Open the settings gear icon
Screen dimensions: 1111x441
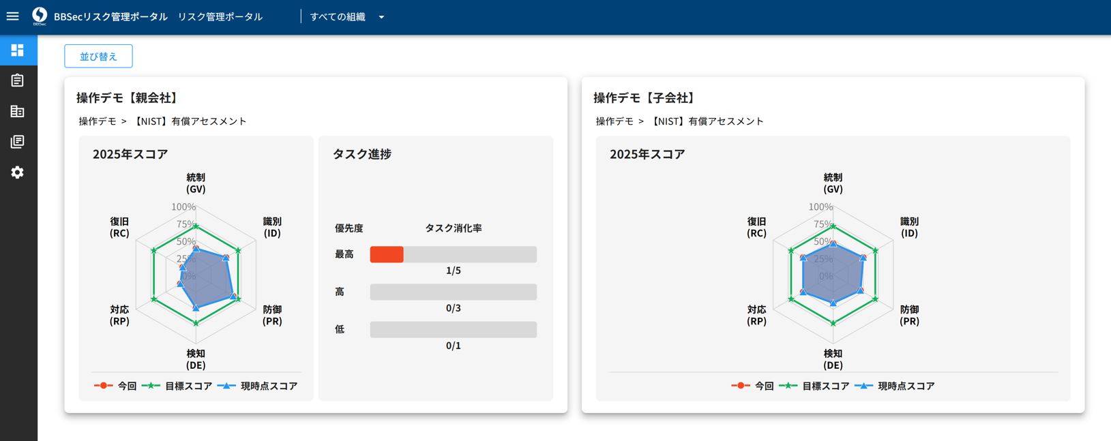18,172
